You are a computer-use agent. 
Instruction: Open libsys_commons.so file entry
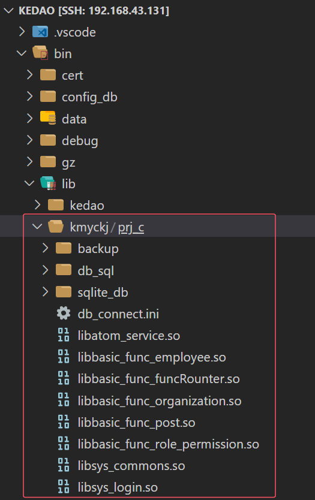tap(131, 466)
